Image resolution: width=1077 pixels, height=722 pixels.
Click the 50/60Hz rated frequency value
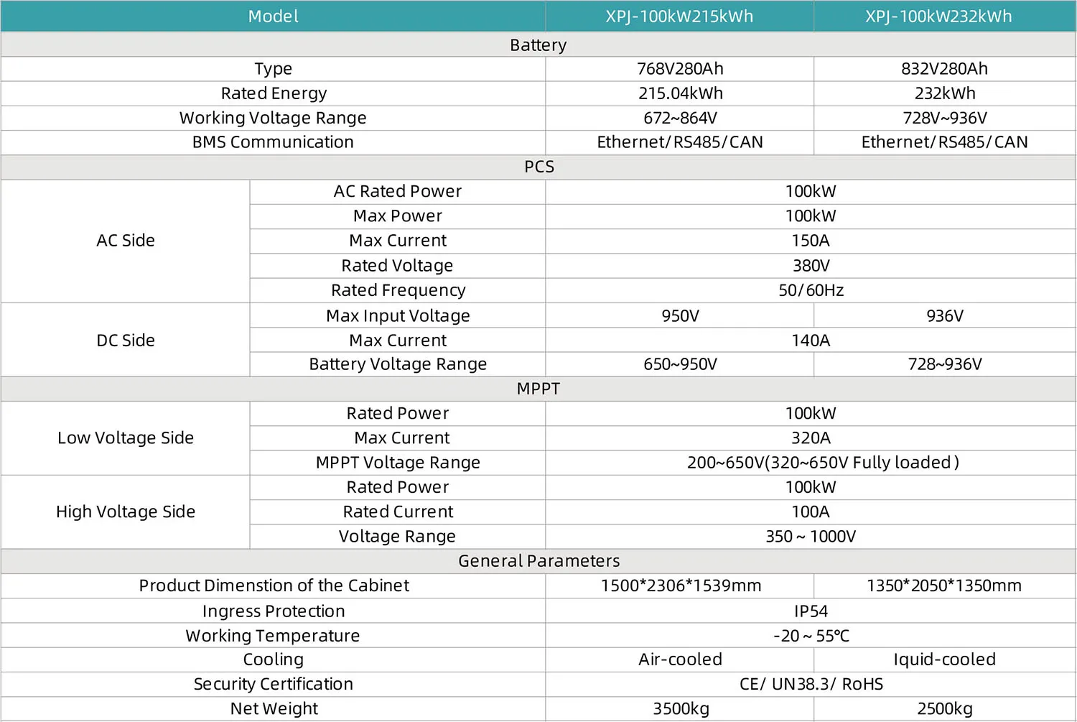click(x=811, y=290)
